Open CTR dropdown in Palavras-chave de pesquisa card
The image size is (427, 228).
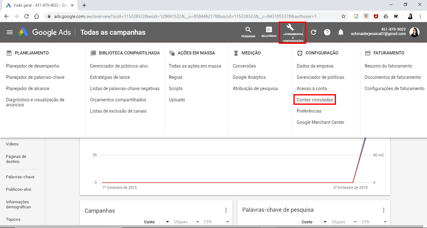pos(374,222)
